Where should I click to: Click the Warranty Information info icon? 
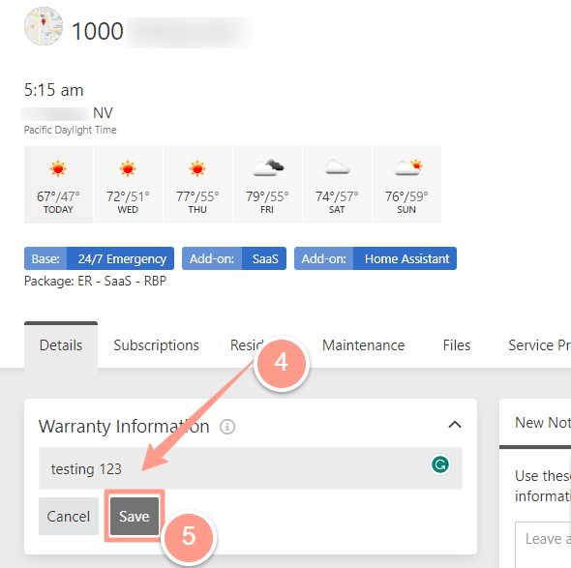pos(227,427)
